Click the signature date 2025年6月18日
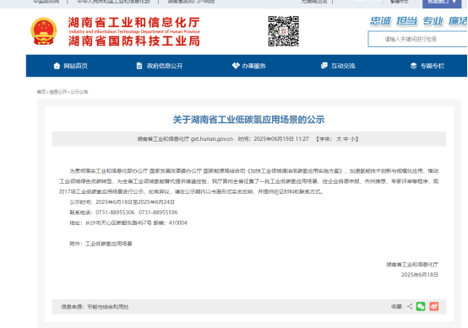468x328 pixels. [x=420, y=275]
